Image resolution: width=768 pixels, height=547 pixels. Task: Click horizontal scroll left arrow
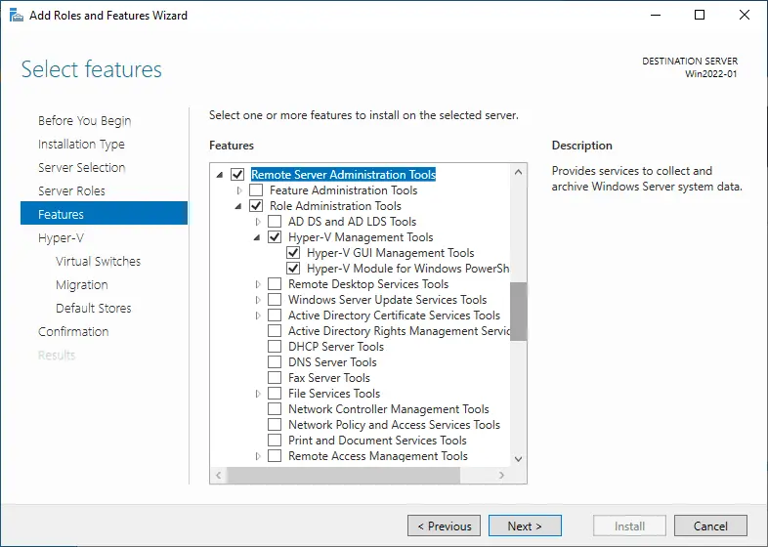click(x=219, y=475)
